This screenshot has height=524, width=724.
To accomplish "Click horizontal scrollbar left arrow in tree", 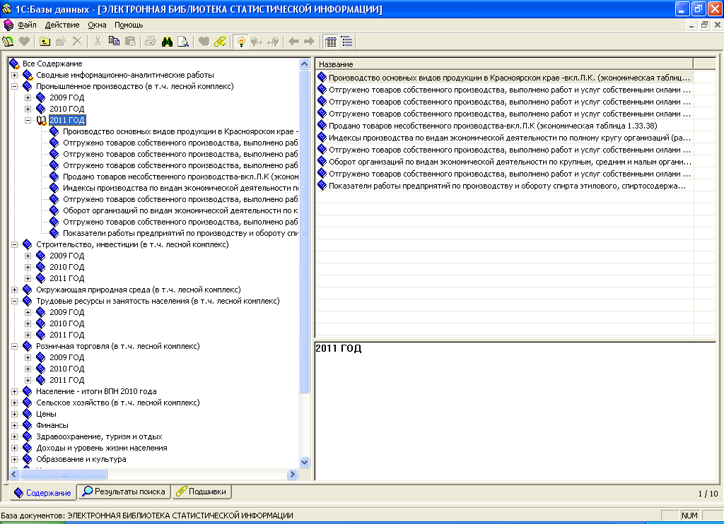I will tap(14, 474).
